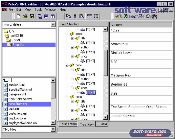Collapse the book node containing Oedipus Rex
The width and height of the screenshot is (175, 139).
pos(67,65)
